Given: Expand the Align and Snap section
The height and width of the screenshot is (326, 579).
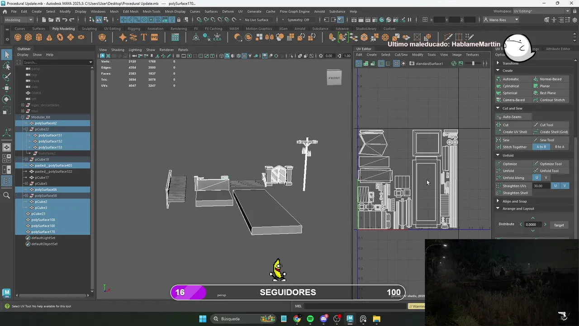Looking at the screenshot, I should (498, 201).
